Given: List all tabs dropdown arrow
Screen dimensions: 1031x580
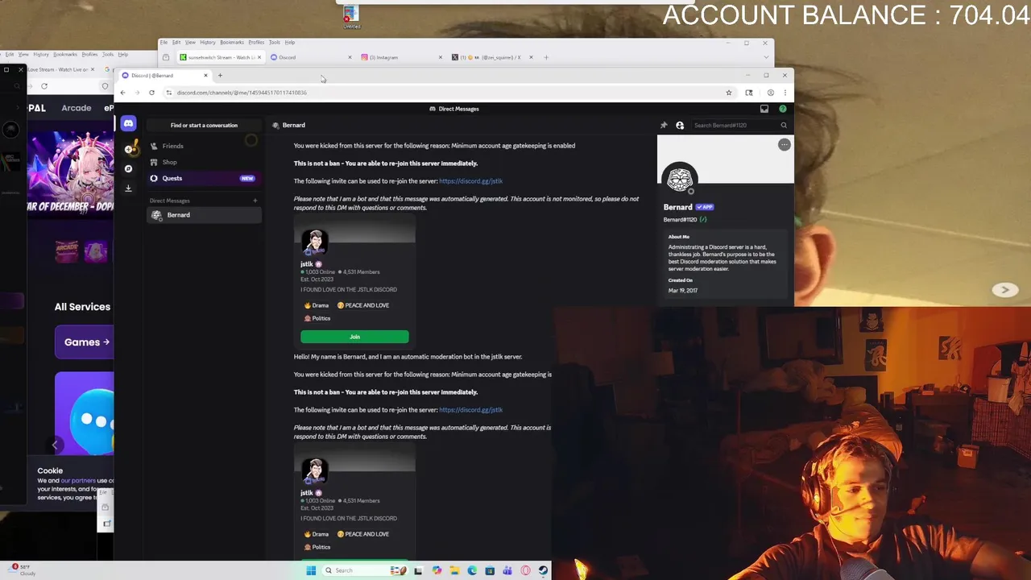Looking at the screenshot, I should point(765,57).
